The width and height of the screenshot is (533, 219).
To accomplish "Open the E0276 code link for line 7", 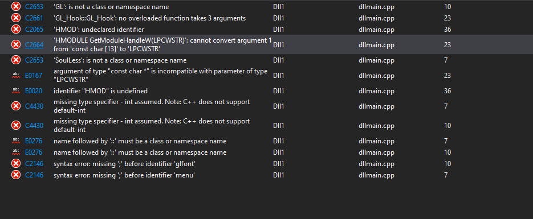I will (x=34, y=141).
